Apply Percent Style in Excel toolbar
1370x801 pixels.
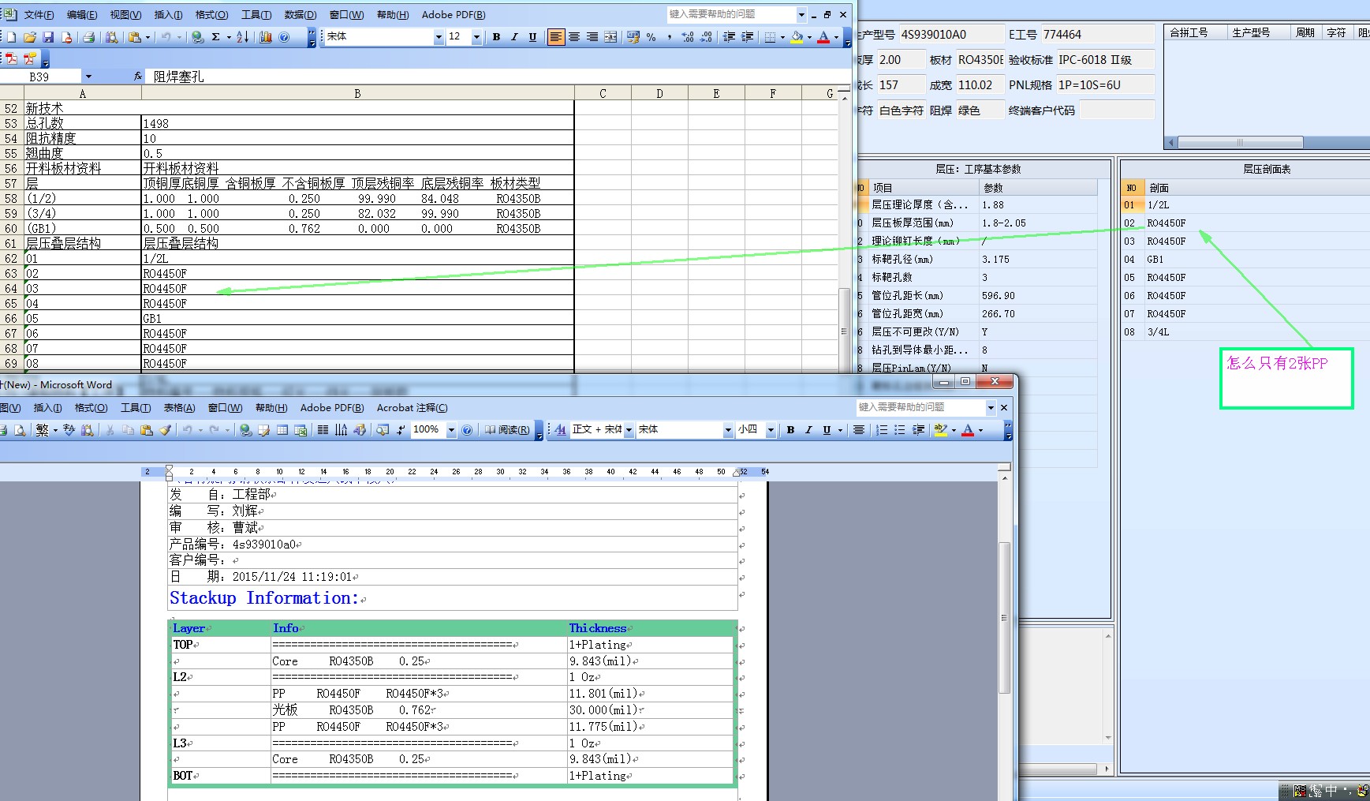pyautogui.click(x=651, y=37)
